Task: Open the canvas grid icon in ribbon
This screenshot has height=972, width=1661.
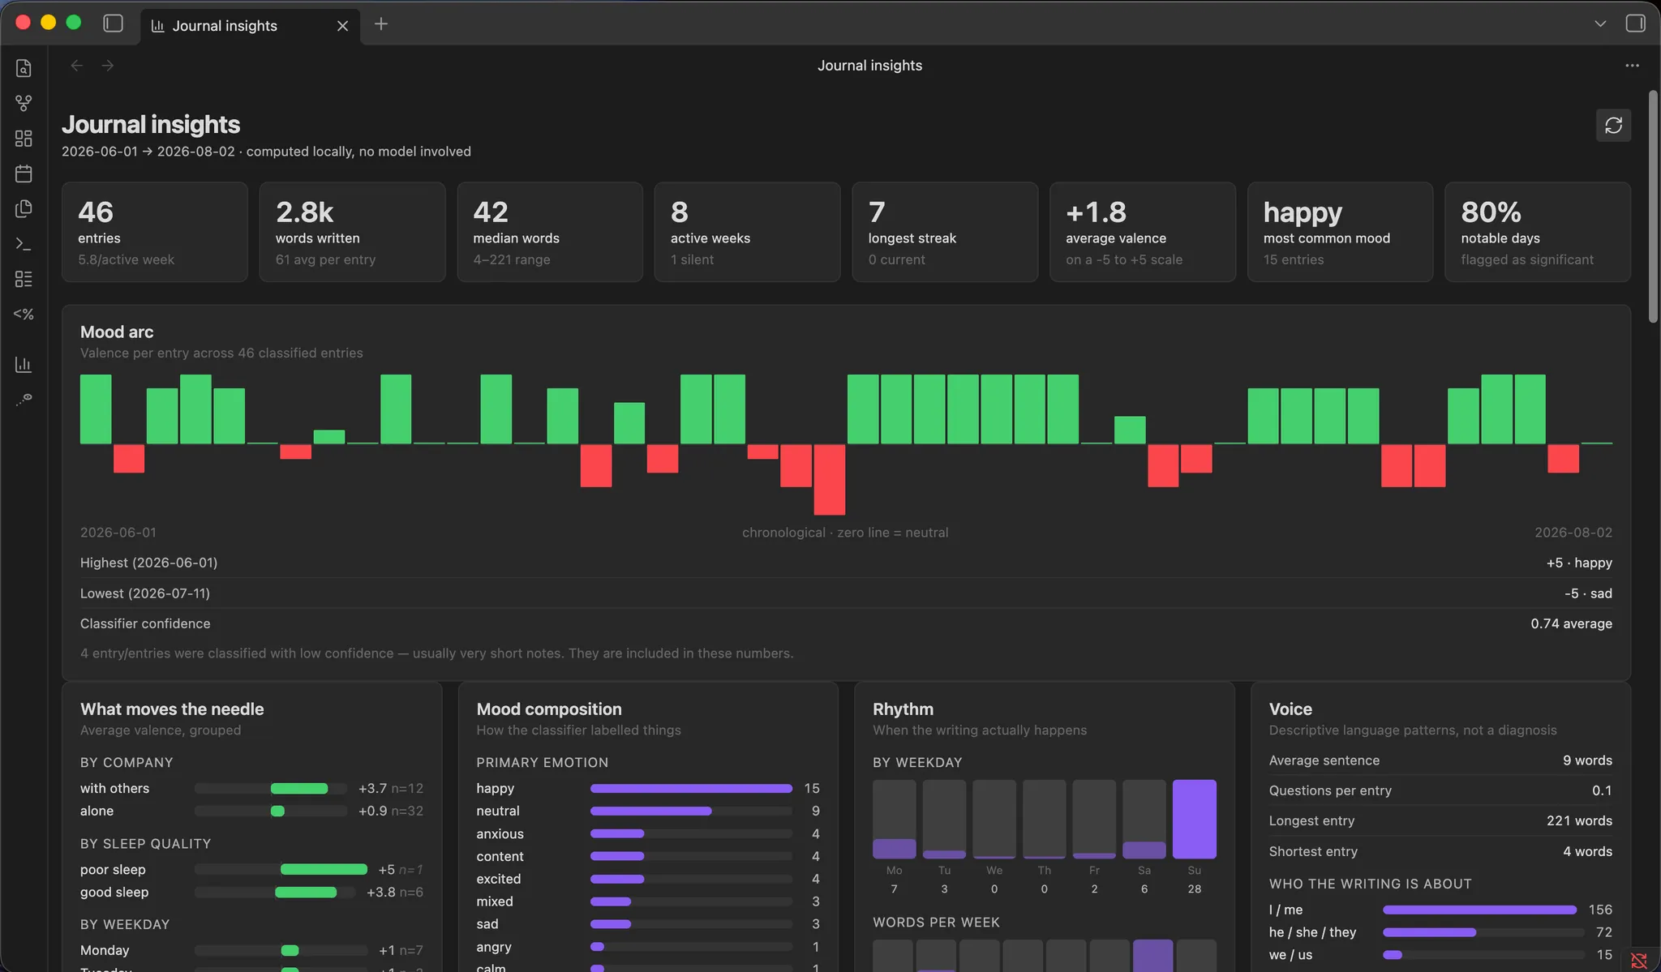Action: coord(24,139)
